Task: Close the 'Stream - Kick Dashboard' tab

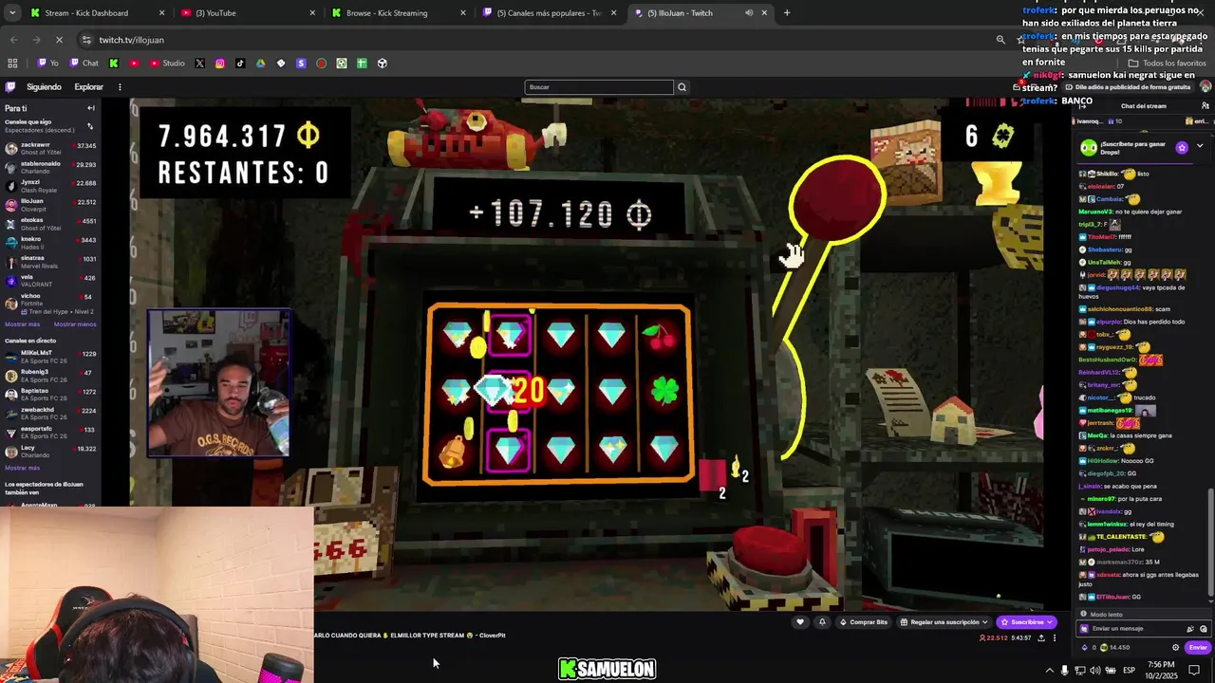Action: [162, 13]
